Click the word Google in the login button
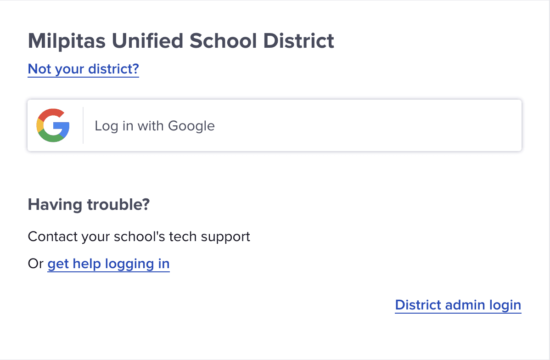550x360 pixels. (191, 126)
